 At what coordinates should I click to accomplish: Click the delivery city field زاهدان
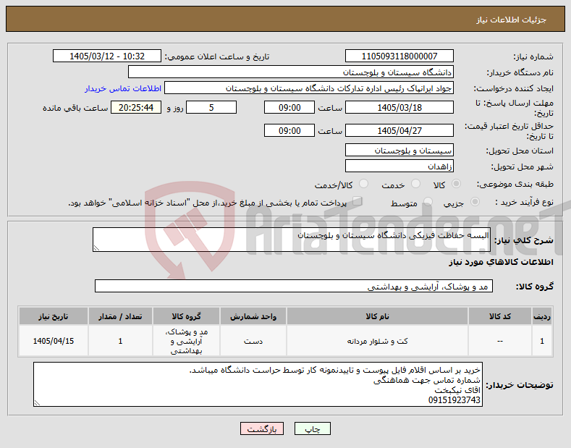[399, 166]
